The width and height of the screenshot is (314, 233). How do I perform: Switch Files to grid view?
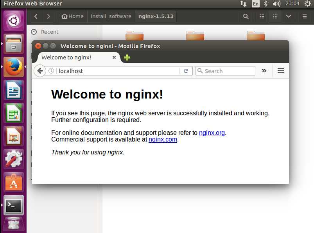point(275,16)
